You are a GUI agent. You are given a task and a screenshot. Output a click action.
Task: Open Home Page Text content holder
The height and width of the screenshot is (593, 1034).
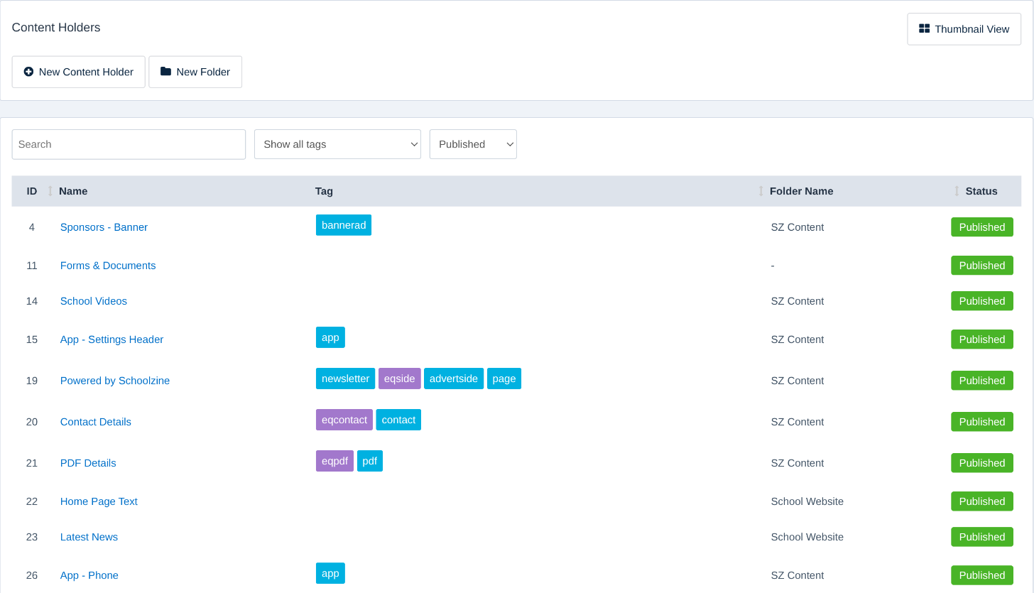click(x=99, y=501)
